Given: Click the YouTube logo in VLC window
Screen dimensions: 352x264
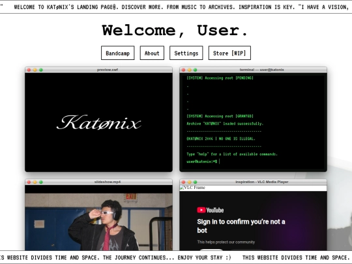Looking at the screenshot, I should [211, 210].
